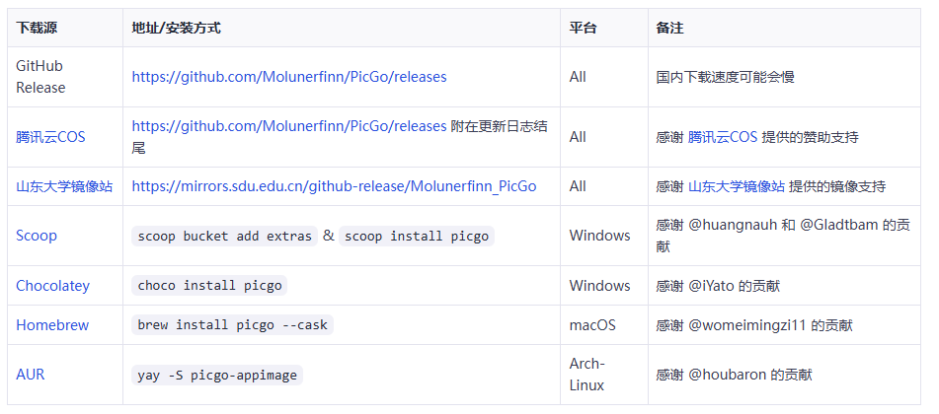Click the 地址/安装方式 column header
The image size is (939, 414).
[176, 28]
